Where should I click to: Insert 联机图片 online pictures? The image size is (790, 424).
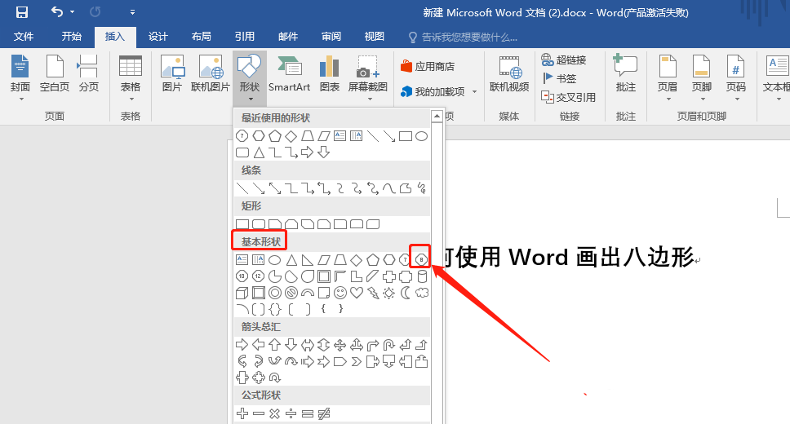pyautogui.click(x=211, y=73)
